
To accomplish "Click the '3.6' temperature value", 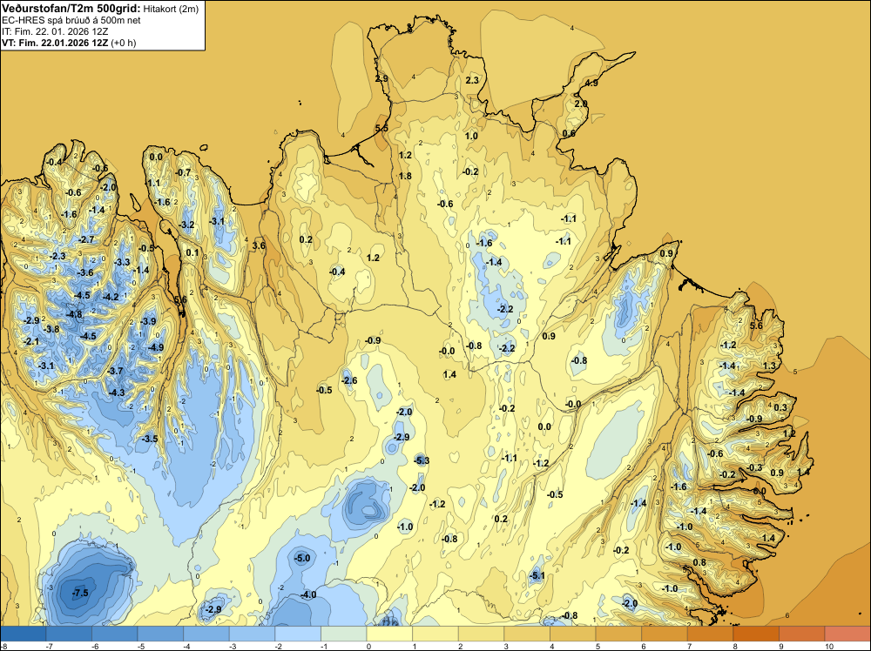I will 259,245.
